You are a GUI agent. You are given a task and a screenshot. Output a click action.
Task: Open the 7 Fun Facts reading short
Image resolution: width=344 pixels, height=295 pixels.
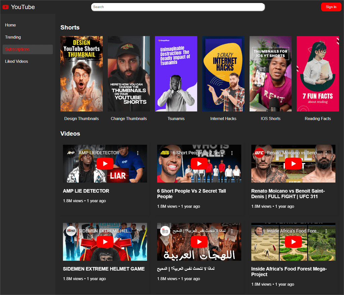click(x=318, y=74)
